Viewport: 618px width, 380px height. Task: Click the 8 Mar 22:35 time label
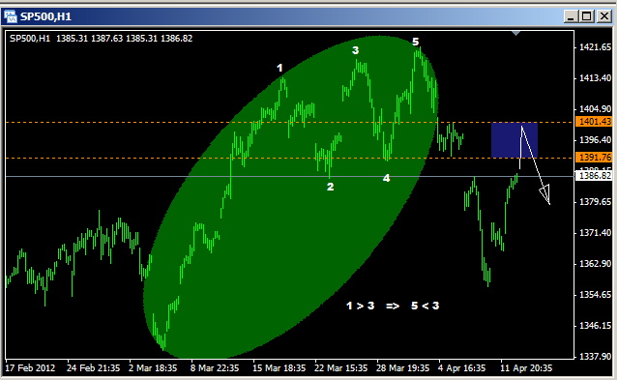[215, 368]
